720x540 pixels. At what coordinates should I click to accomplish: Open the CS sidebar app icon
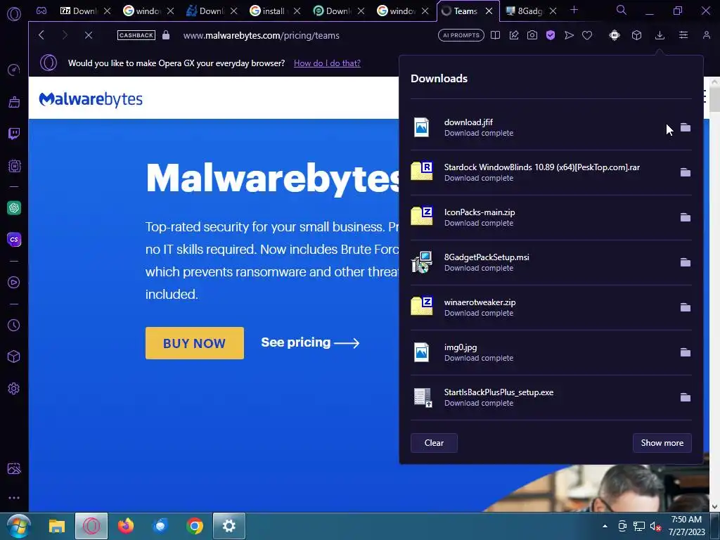click(x=14, y=239)
